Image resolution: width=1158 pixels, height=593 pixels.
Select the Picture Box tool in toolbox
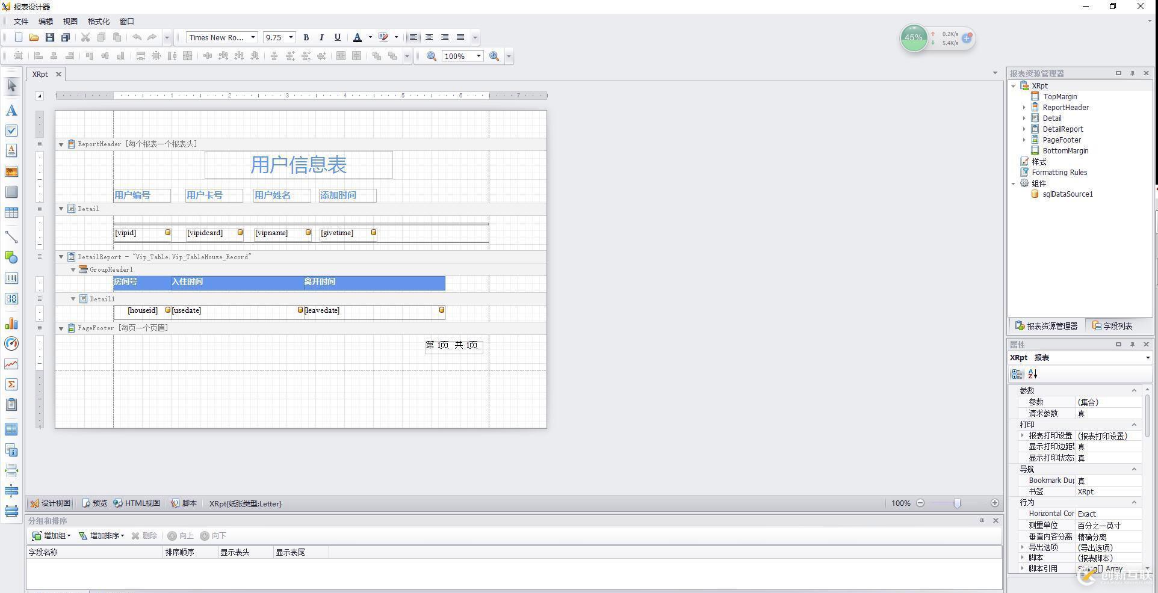(11, 172)
